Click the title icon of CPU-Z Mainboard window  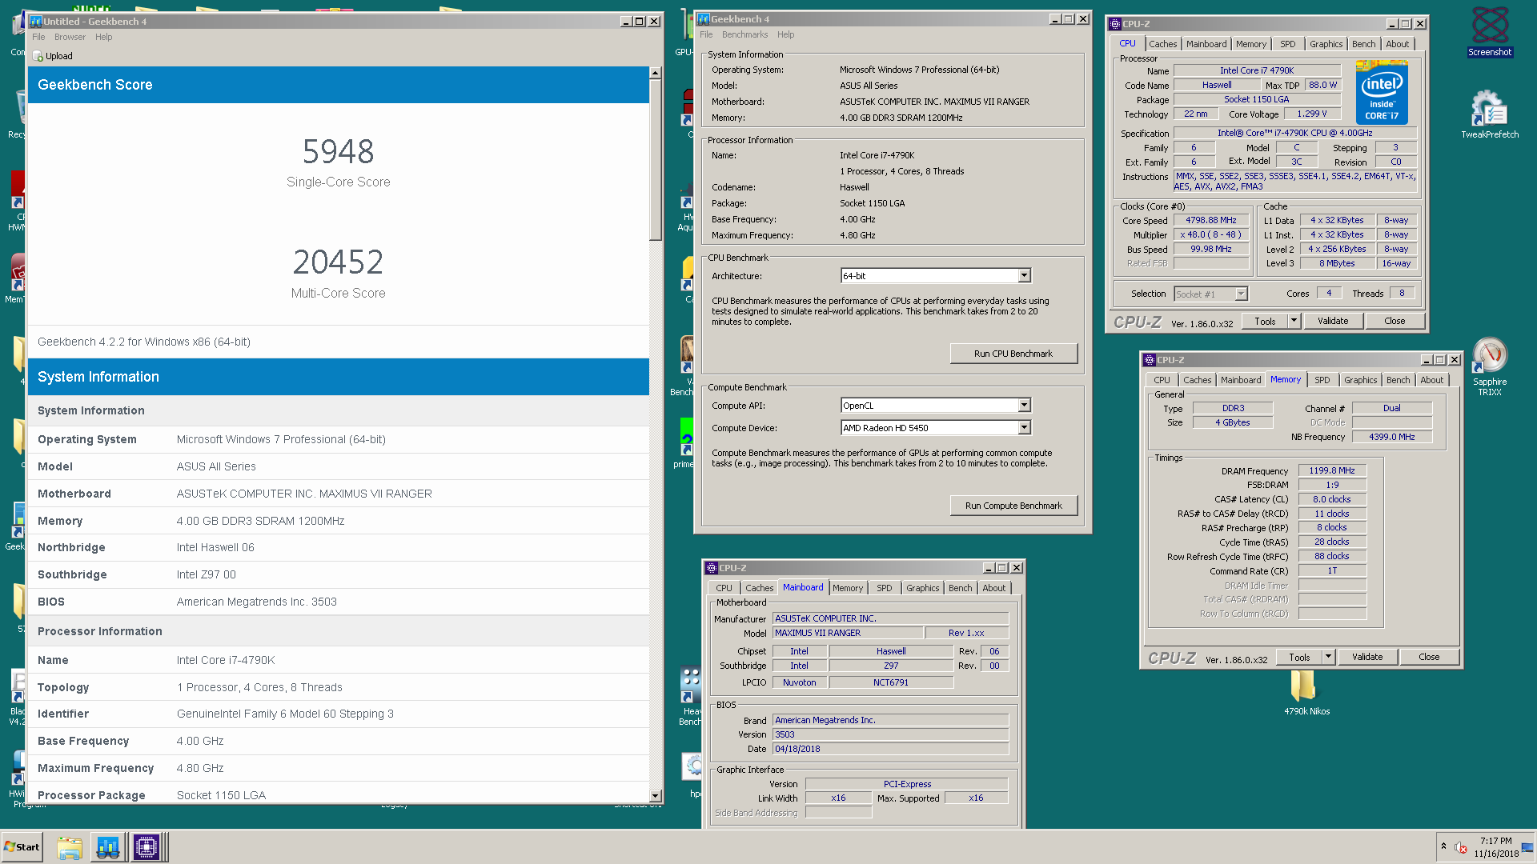coord(711,568)
